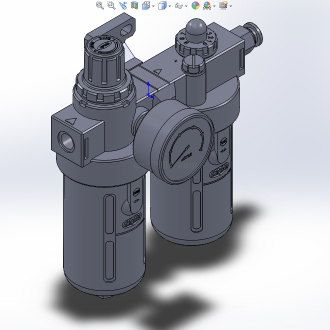Expand the Hide/Show Items dropdown arrow

pyautogui.click(x=186, y=6)
